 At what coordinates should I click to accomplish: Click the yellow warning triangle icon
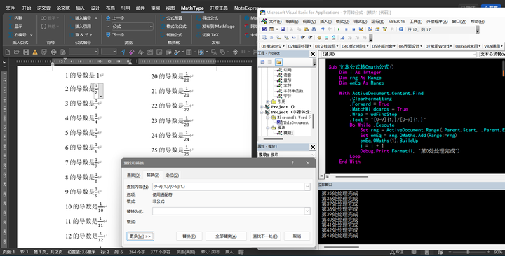(x=35, y=52)
